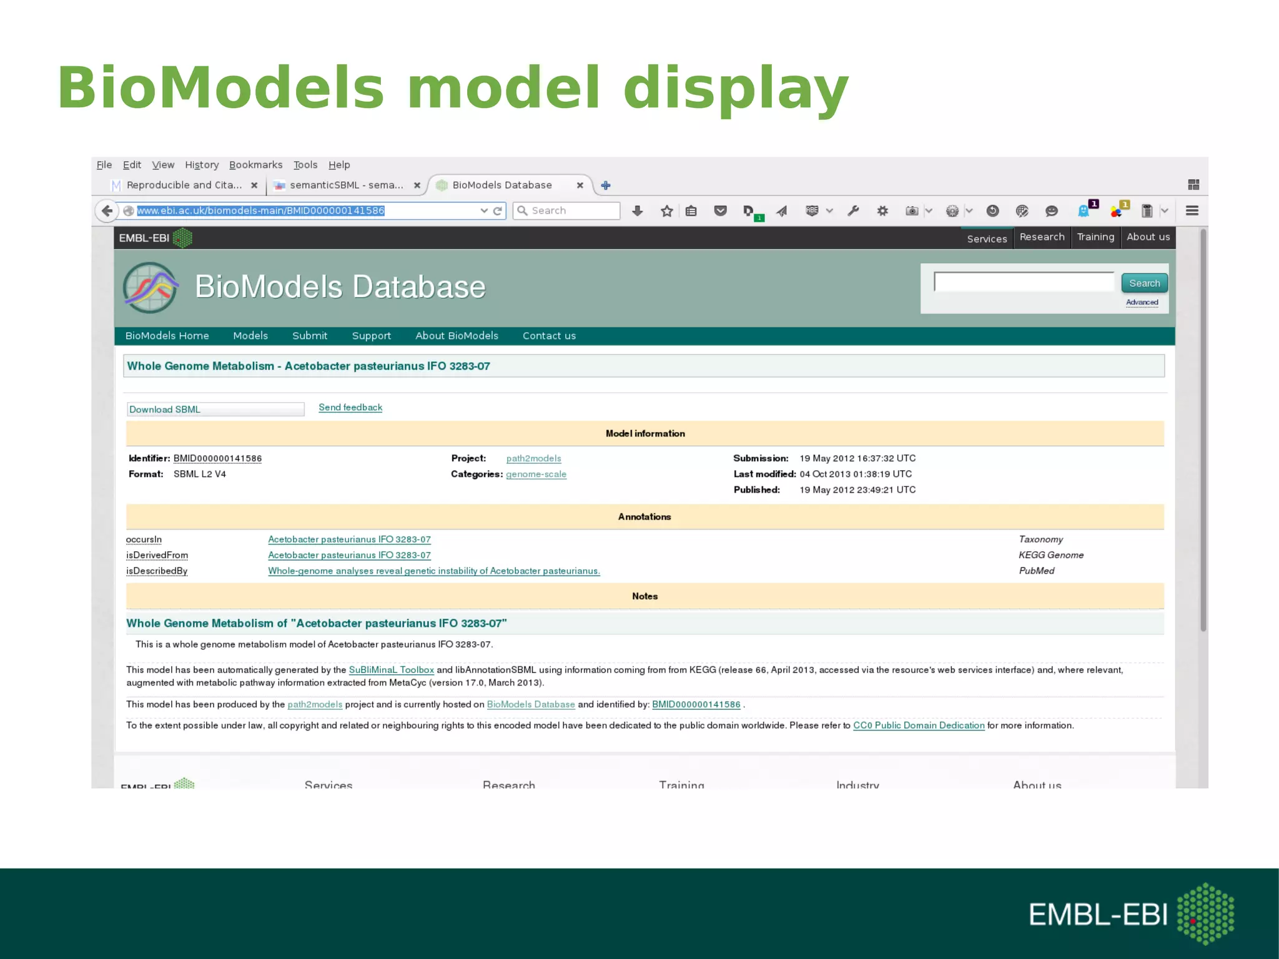Screen dimensions: 1279x959
Task: Click the Send feedback link
Action: [x=350, y=408]
